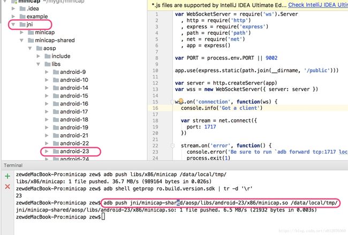Screen dimensions: 348x235
Task: Fold the stream.on error block at line 22
Action: point(172,146)
